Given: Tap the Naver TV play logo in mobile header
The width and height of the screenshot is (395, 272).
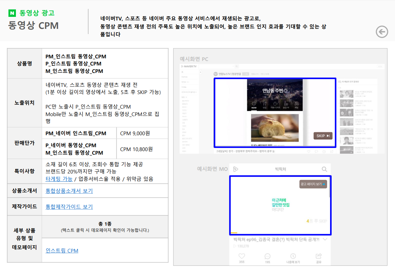Looking at the screenshot, I should [236, 169].
